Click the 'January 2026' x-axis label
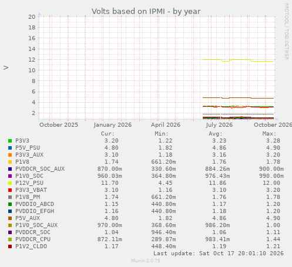The image size is (292, 267). (x=113, y=125)
